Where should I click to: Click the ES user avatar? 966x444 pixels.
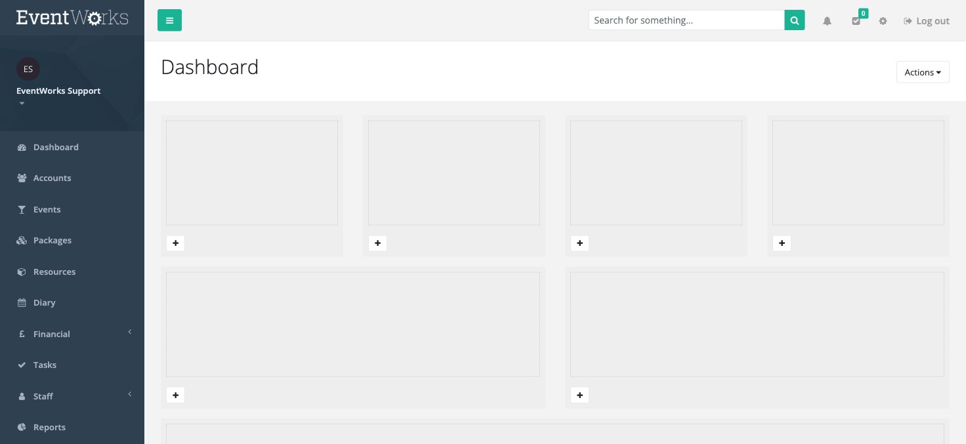coord(28,69)
